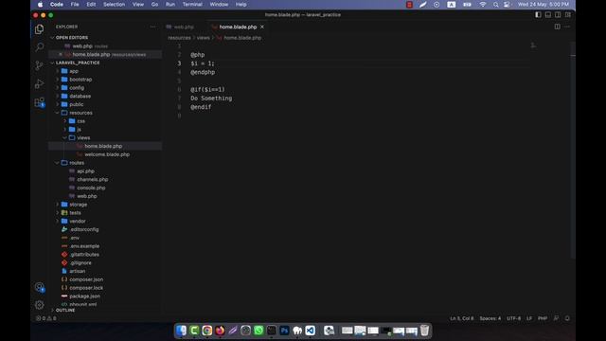Viewport: 606px width, 341px height.
Task: Open the File menu
Action: [x=75, y=5]
